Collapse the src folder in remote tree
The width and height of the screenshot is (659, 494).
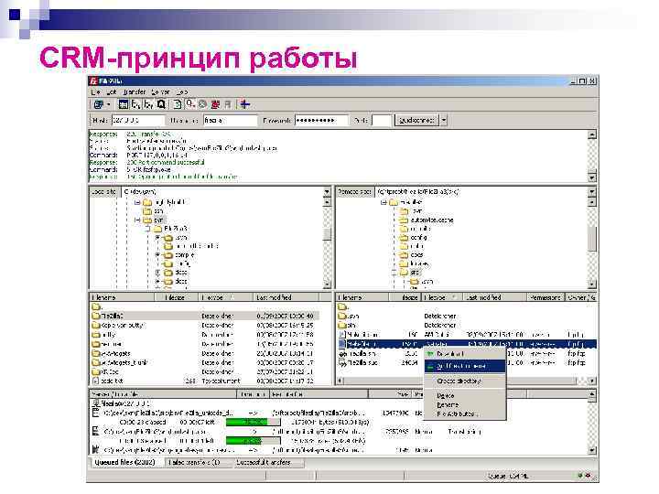tap(394, 273)
